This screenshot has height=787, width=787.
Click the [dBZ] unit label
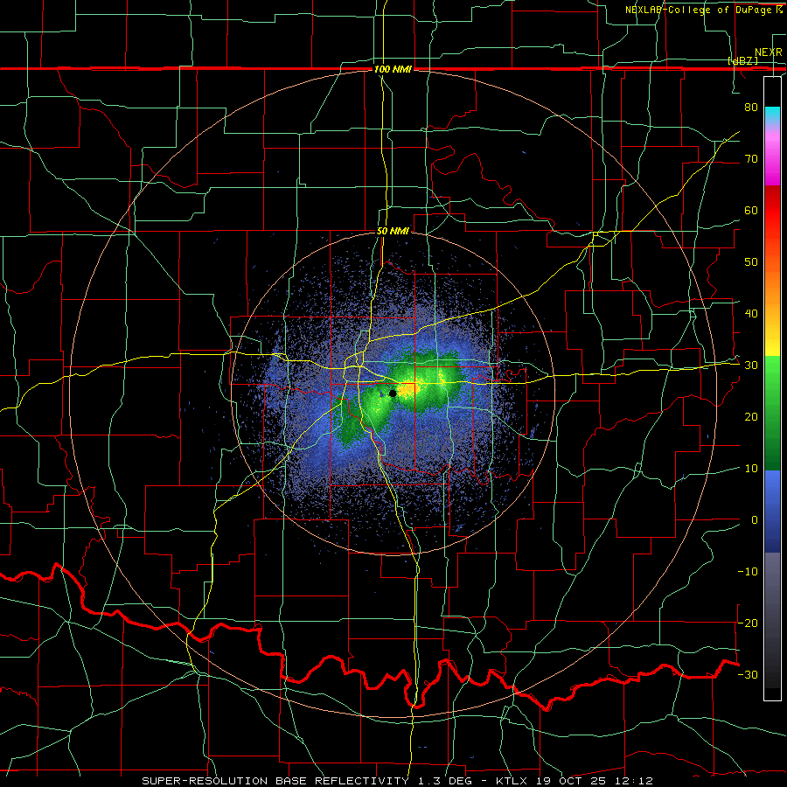pyautogui.click(x=742, y=60)
